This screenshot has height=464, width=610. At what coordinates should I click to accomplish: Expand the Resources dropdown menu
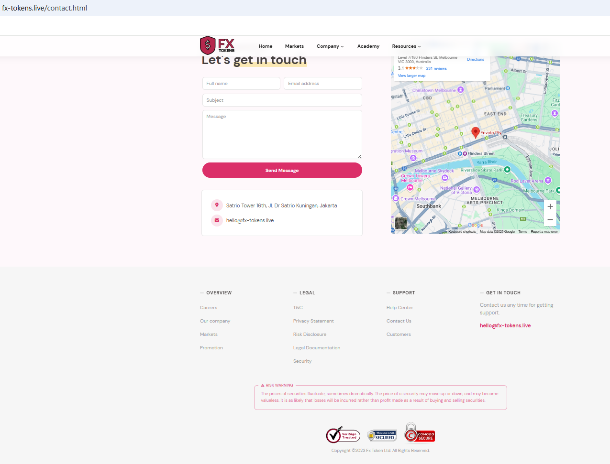(407, 46)
